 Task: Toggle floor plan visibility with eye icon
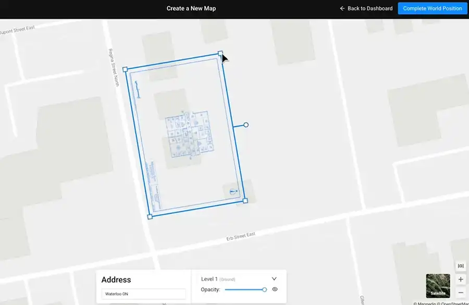pos(275,289)
